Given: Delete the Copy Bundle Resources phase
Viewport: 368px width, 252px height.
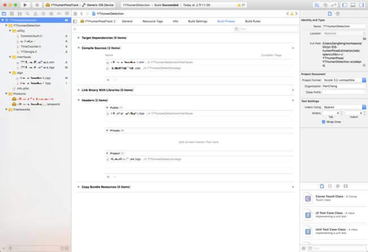Looking at the screenshot, I should [x=293, y=187].
